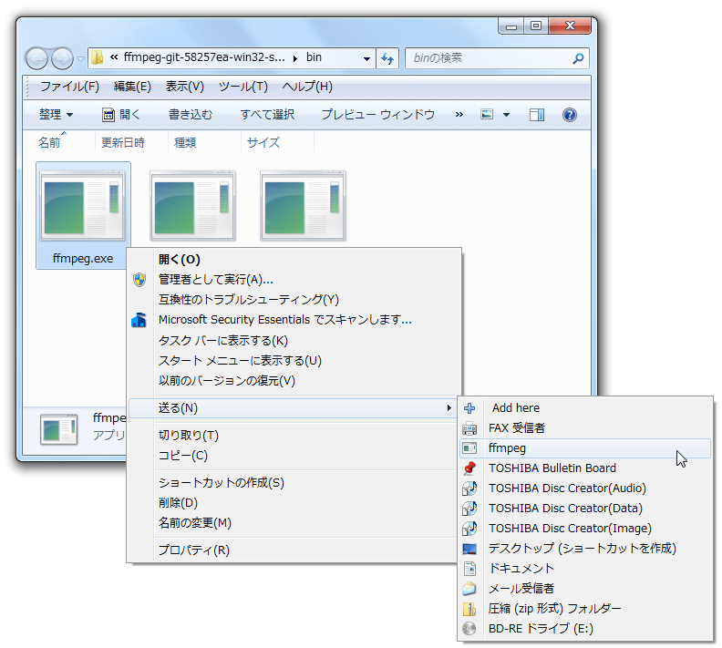Click the folder icon in address bar
Viewport: 722px width, 648px height.
click(x=97, y=57)
